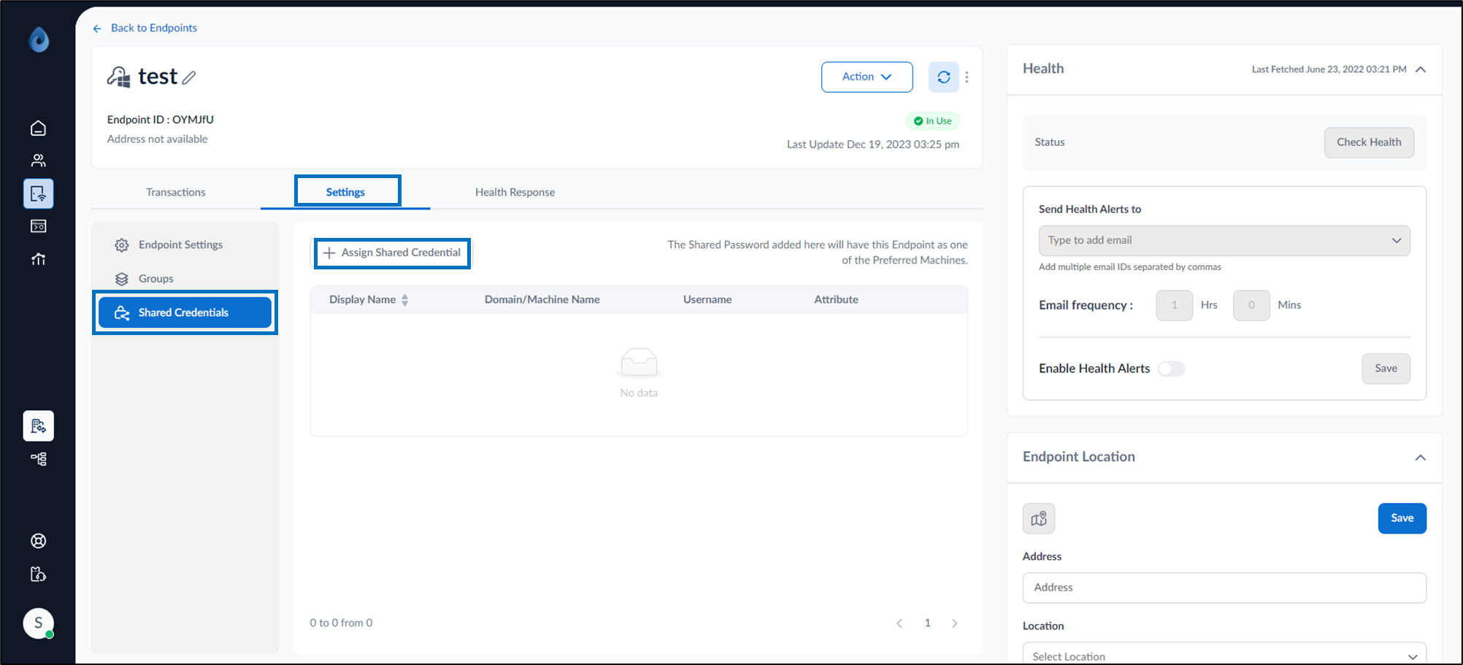Go to the next page arrow
The width and height of the screenshot is (1463, 665).
click(x=954, y=623)
